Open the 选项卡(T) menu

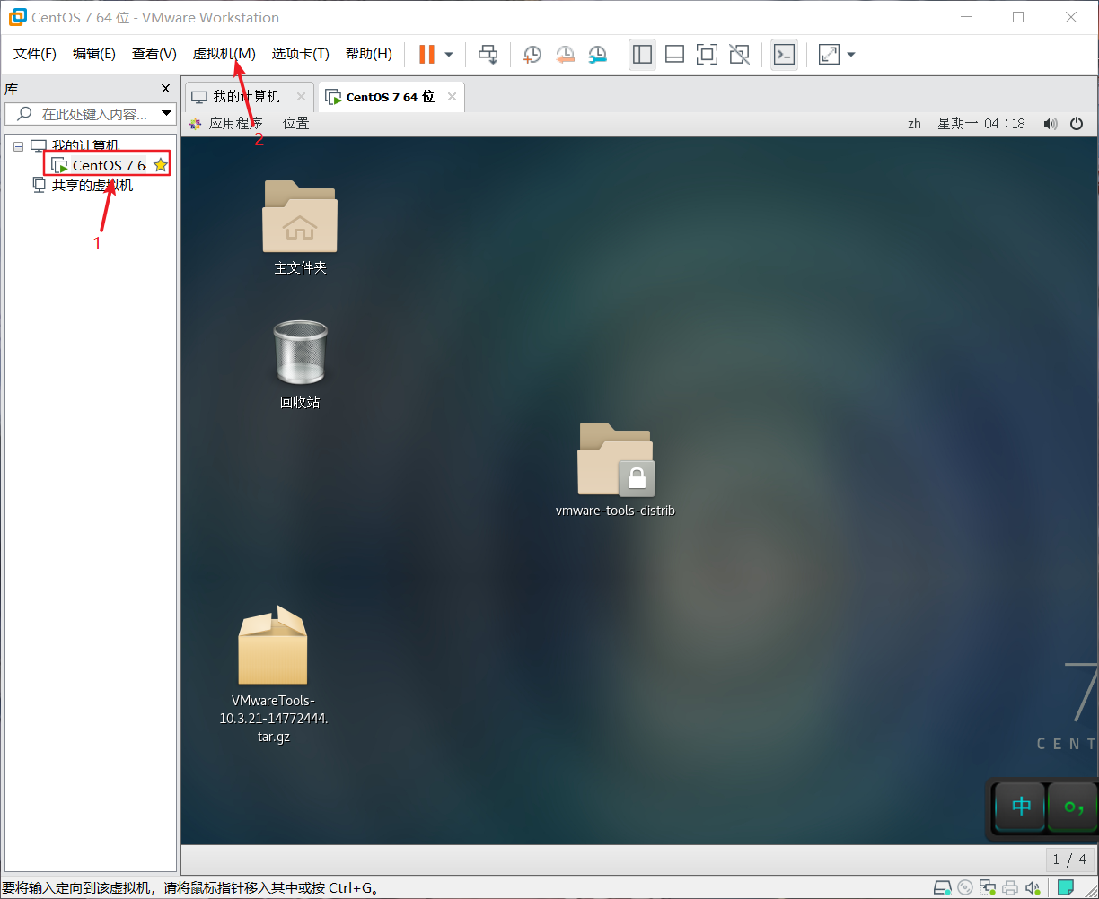click(x=301, y=54)
